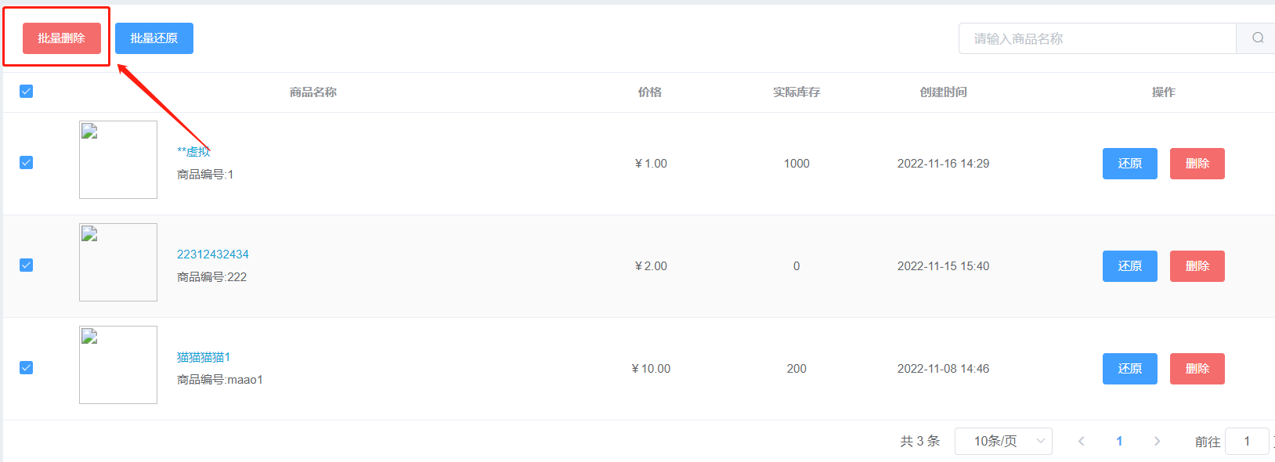Open thumbnail of product **虚拟
1275x462 pixels.
(118, 160)
